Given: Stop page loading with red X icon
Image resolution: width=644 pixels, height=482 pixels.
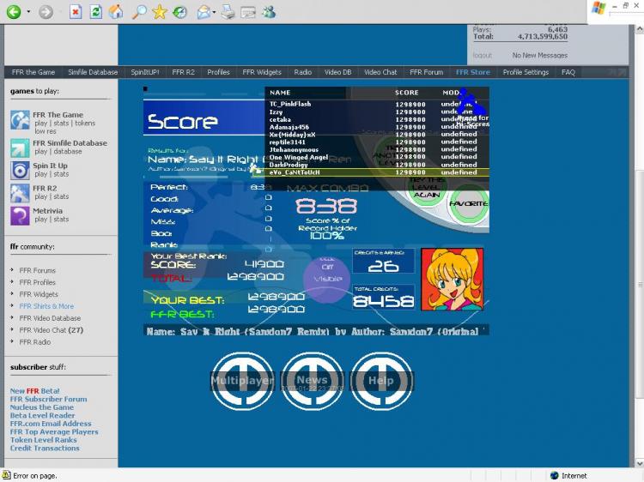Looking at the screenshot, I should click(76, 11).
